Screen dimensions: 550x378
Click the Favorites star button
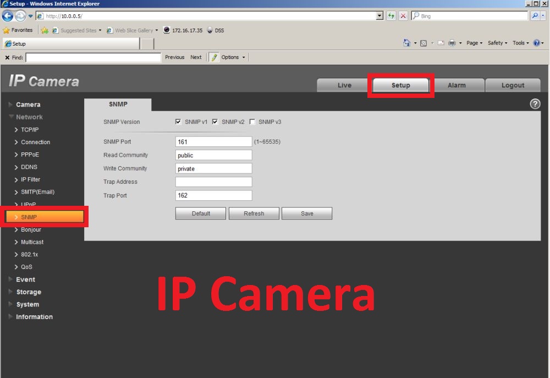point(18,30)
